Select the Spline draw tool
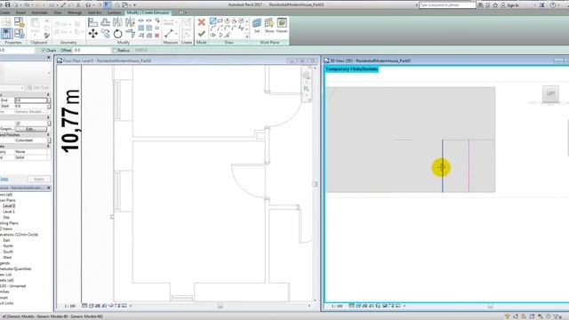The image size is (569, 320). pyautogui.click(x=241, y=28)
